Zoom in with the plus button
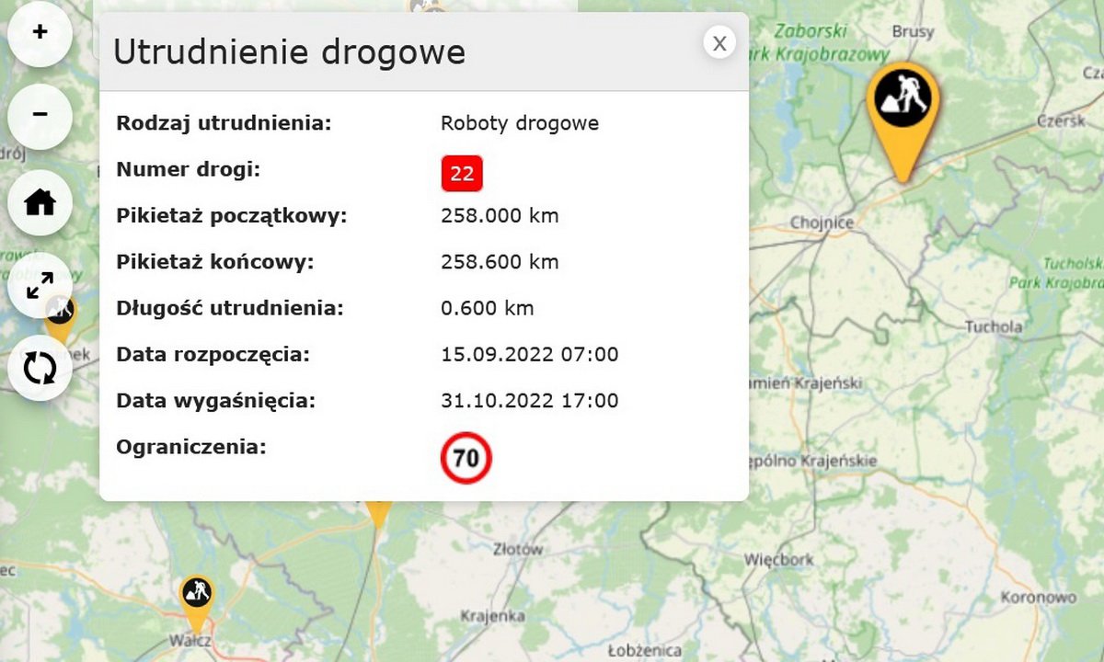This screenshot has width=1104, height=662. 40,33
